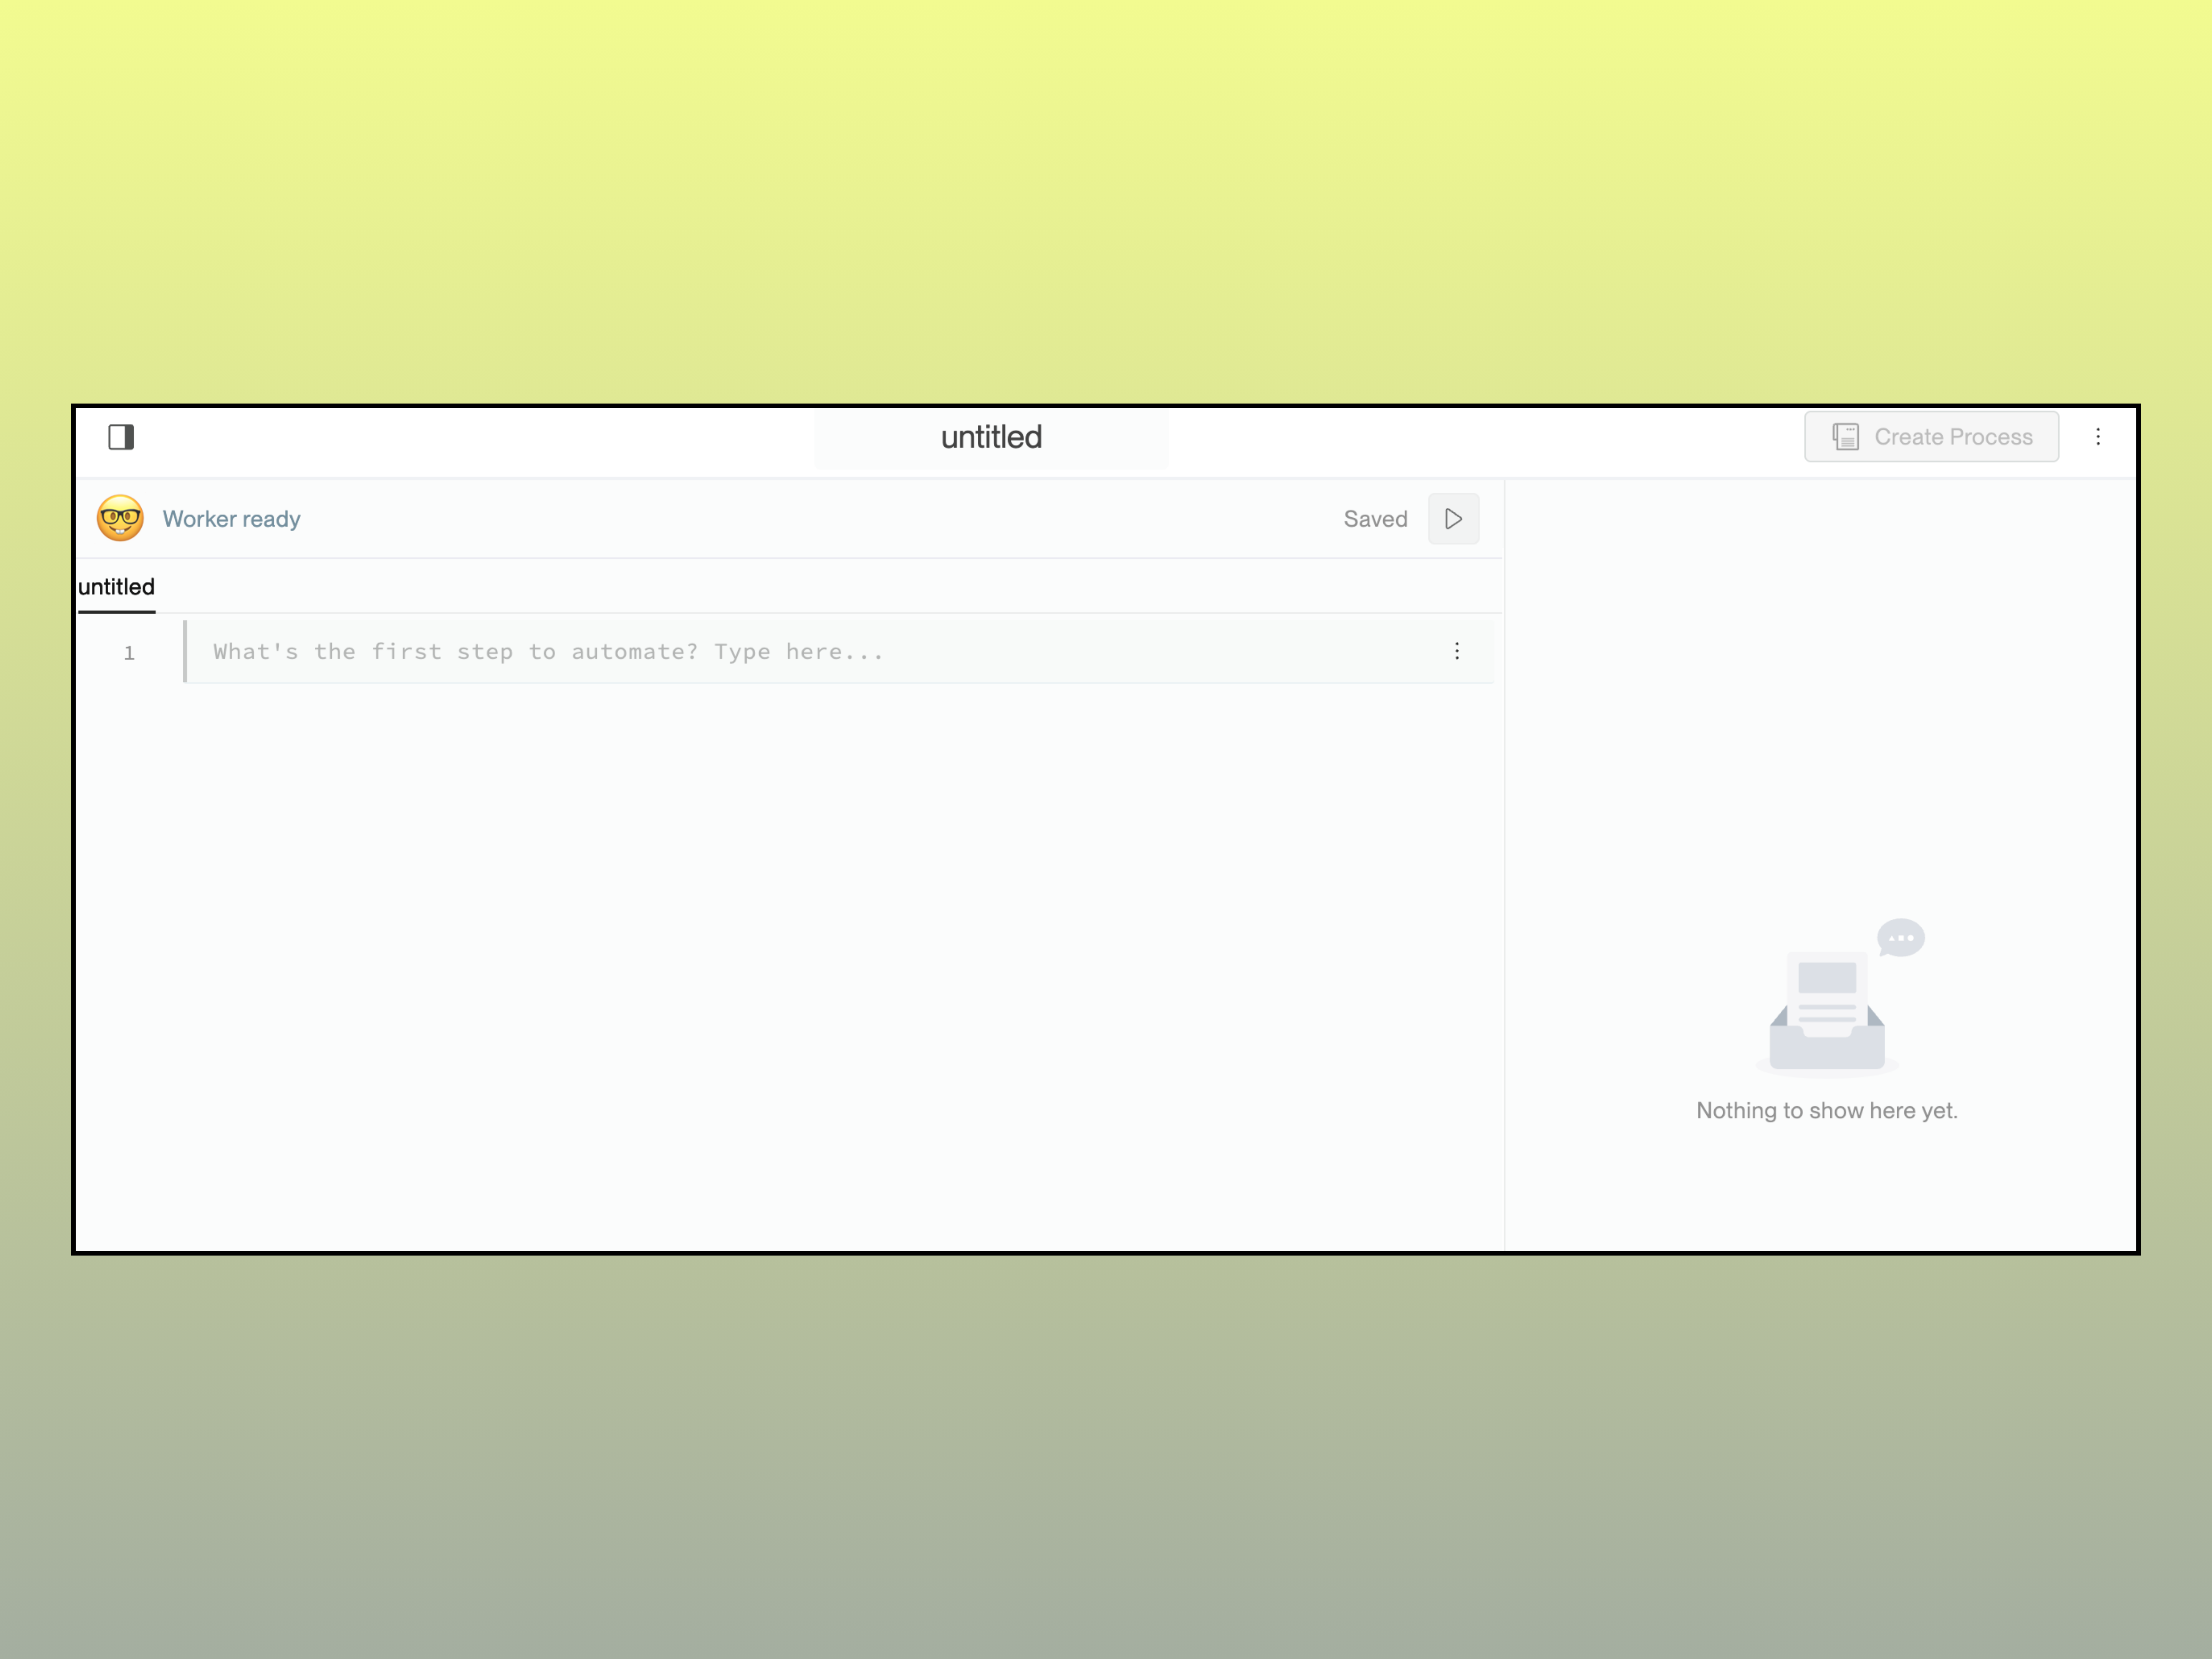Click the Worker ready status text

click(x=231, y=519)
